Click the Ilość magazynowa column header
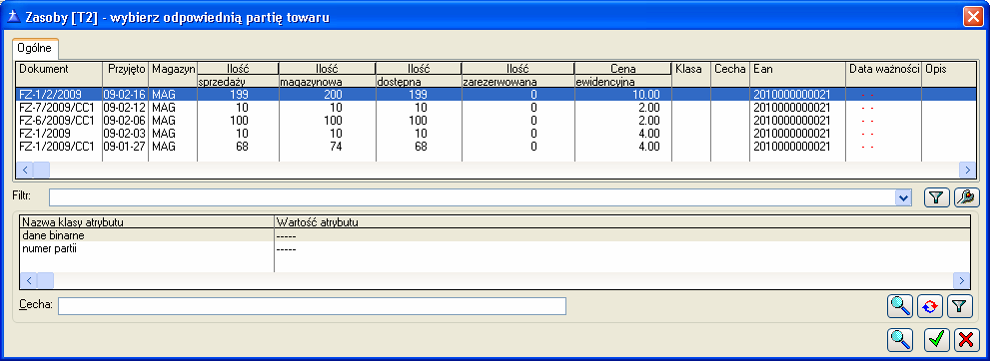Viewport: 990px width, 361px height. [x=327, y=75]
